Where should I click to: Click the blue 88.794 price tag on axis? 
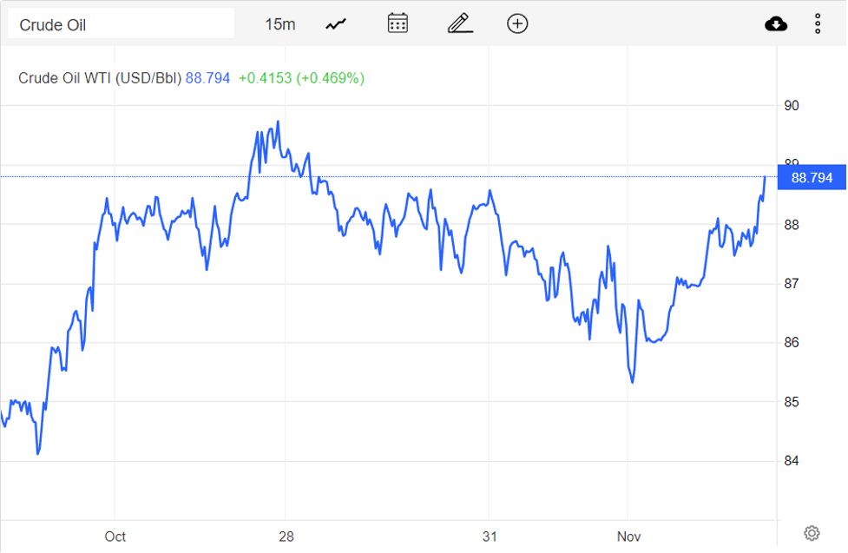click(x=812, y=177)
